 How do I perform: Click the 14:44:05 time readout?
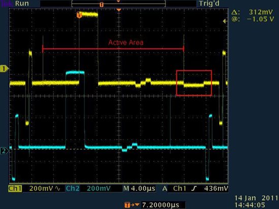click(x=250, y=205)
